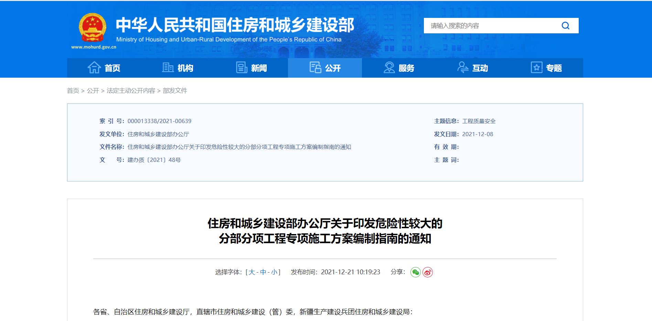Click the 公开 breadcrumb link
Screen dimensions: 652x321
pyautogui.click(x=93, y=91)
